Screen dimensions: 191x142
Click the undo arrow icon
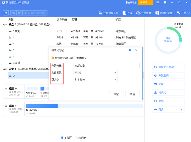[x=13, y=13]
